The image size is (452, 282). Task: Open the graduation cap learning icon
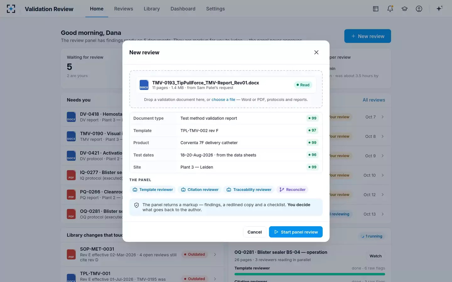[405, 9]
